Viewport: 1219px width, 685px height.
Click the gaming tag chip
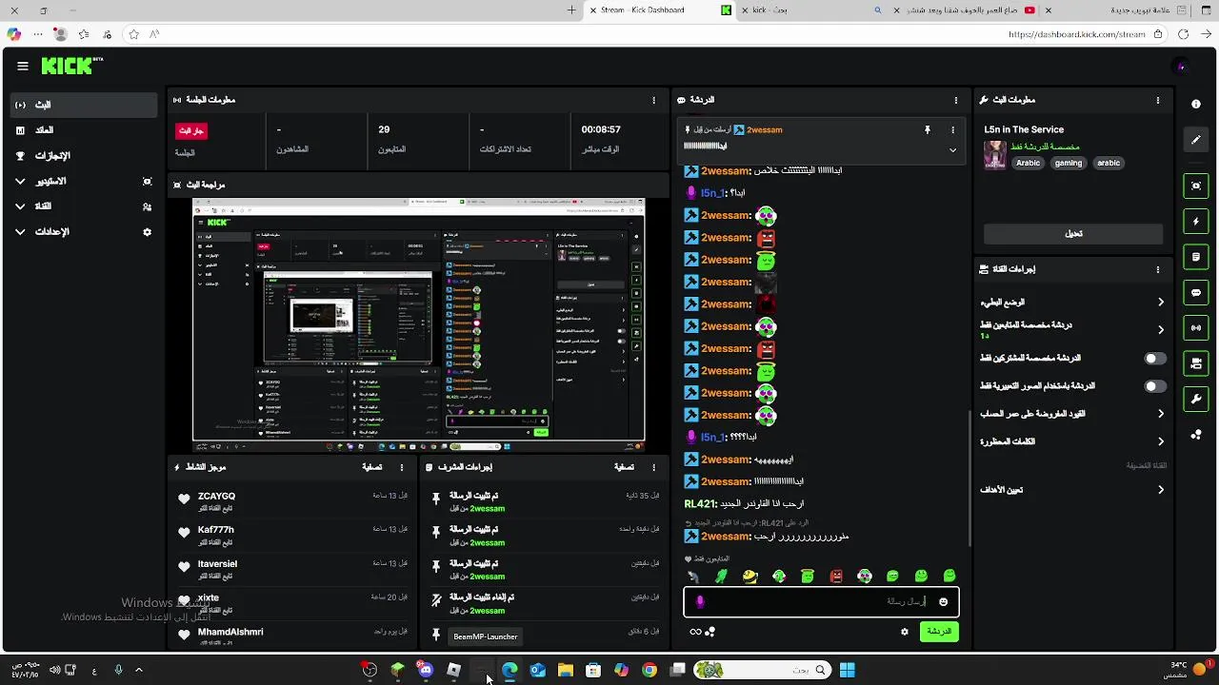pos(1069,163)
